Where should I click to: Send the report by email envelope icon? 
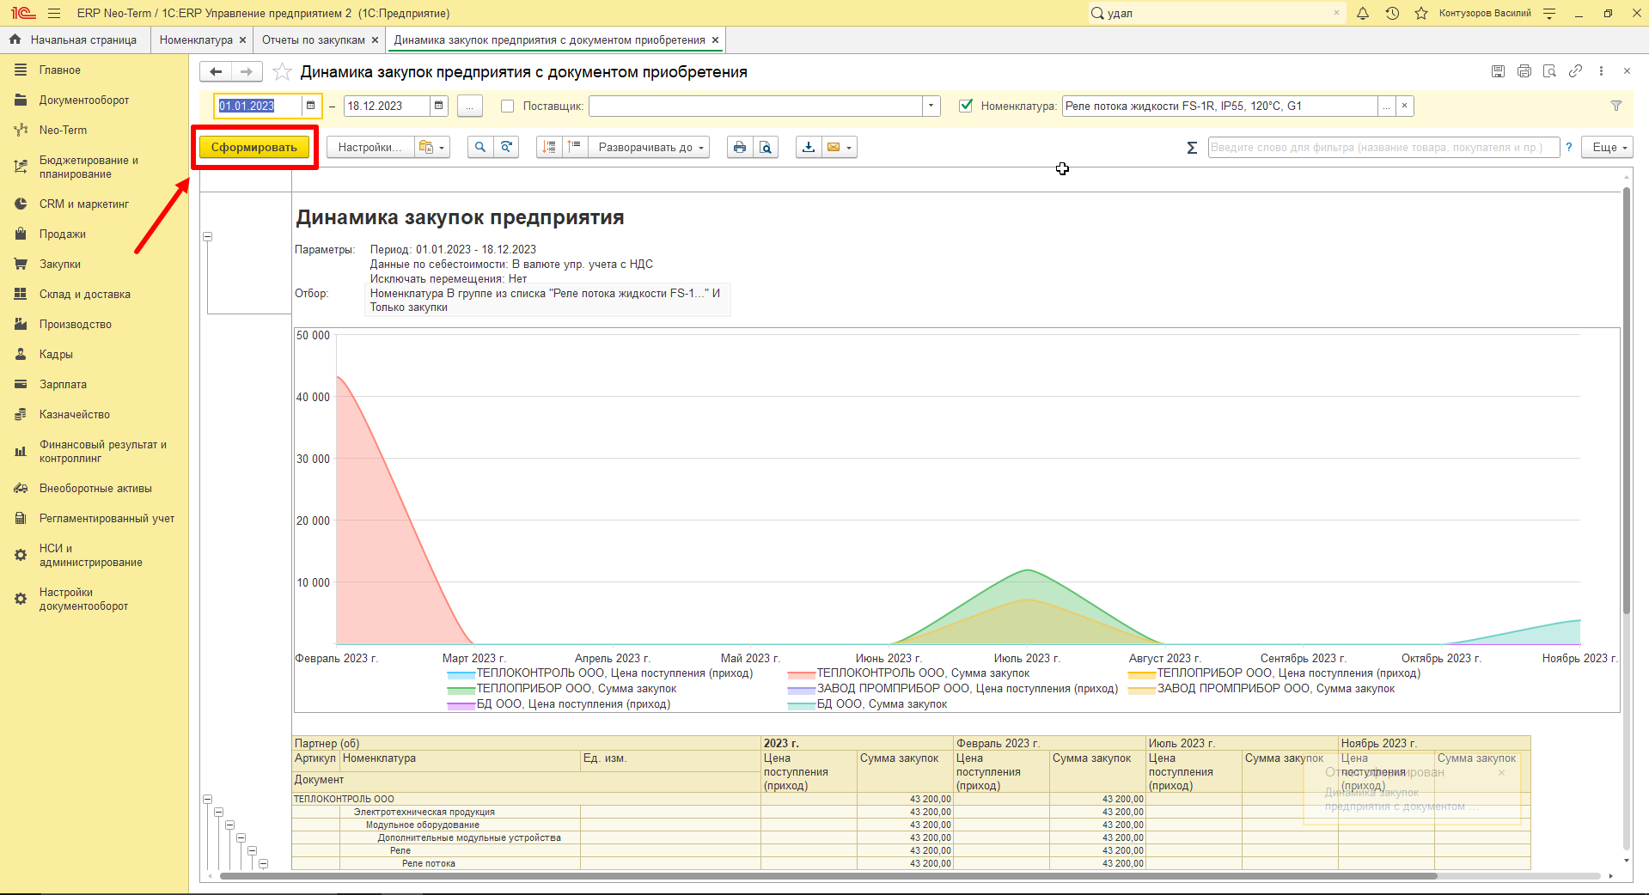840,148
